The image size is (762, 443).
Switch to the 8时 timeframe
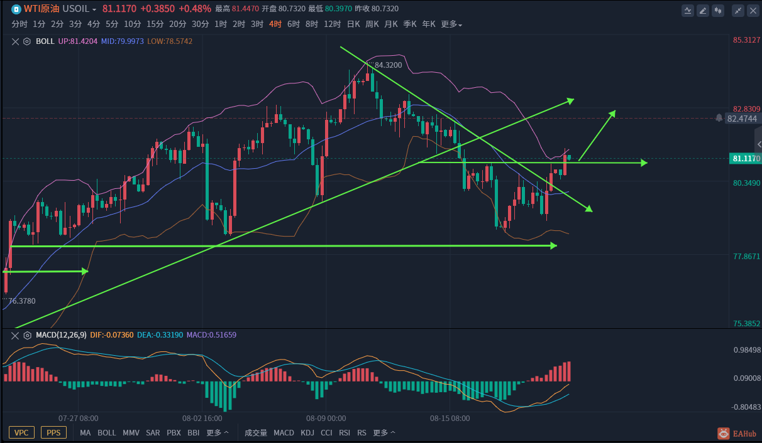point(312,24)
